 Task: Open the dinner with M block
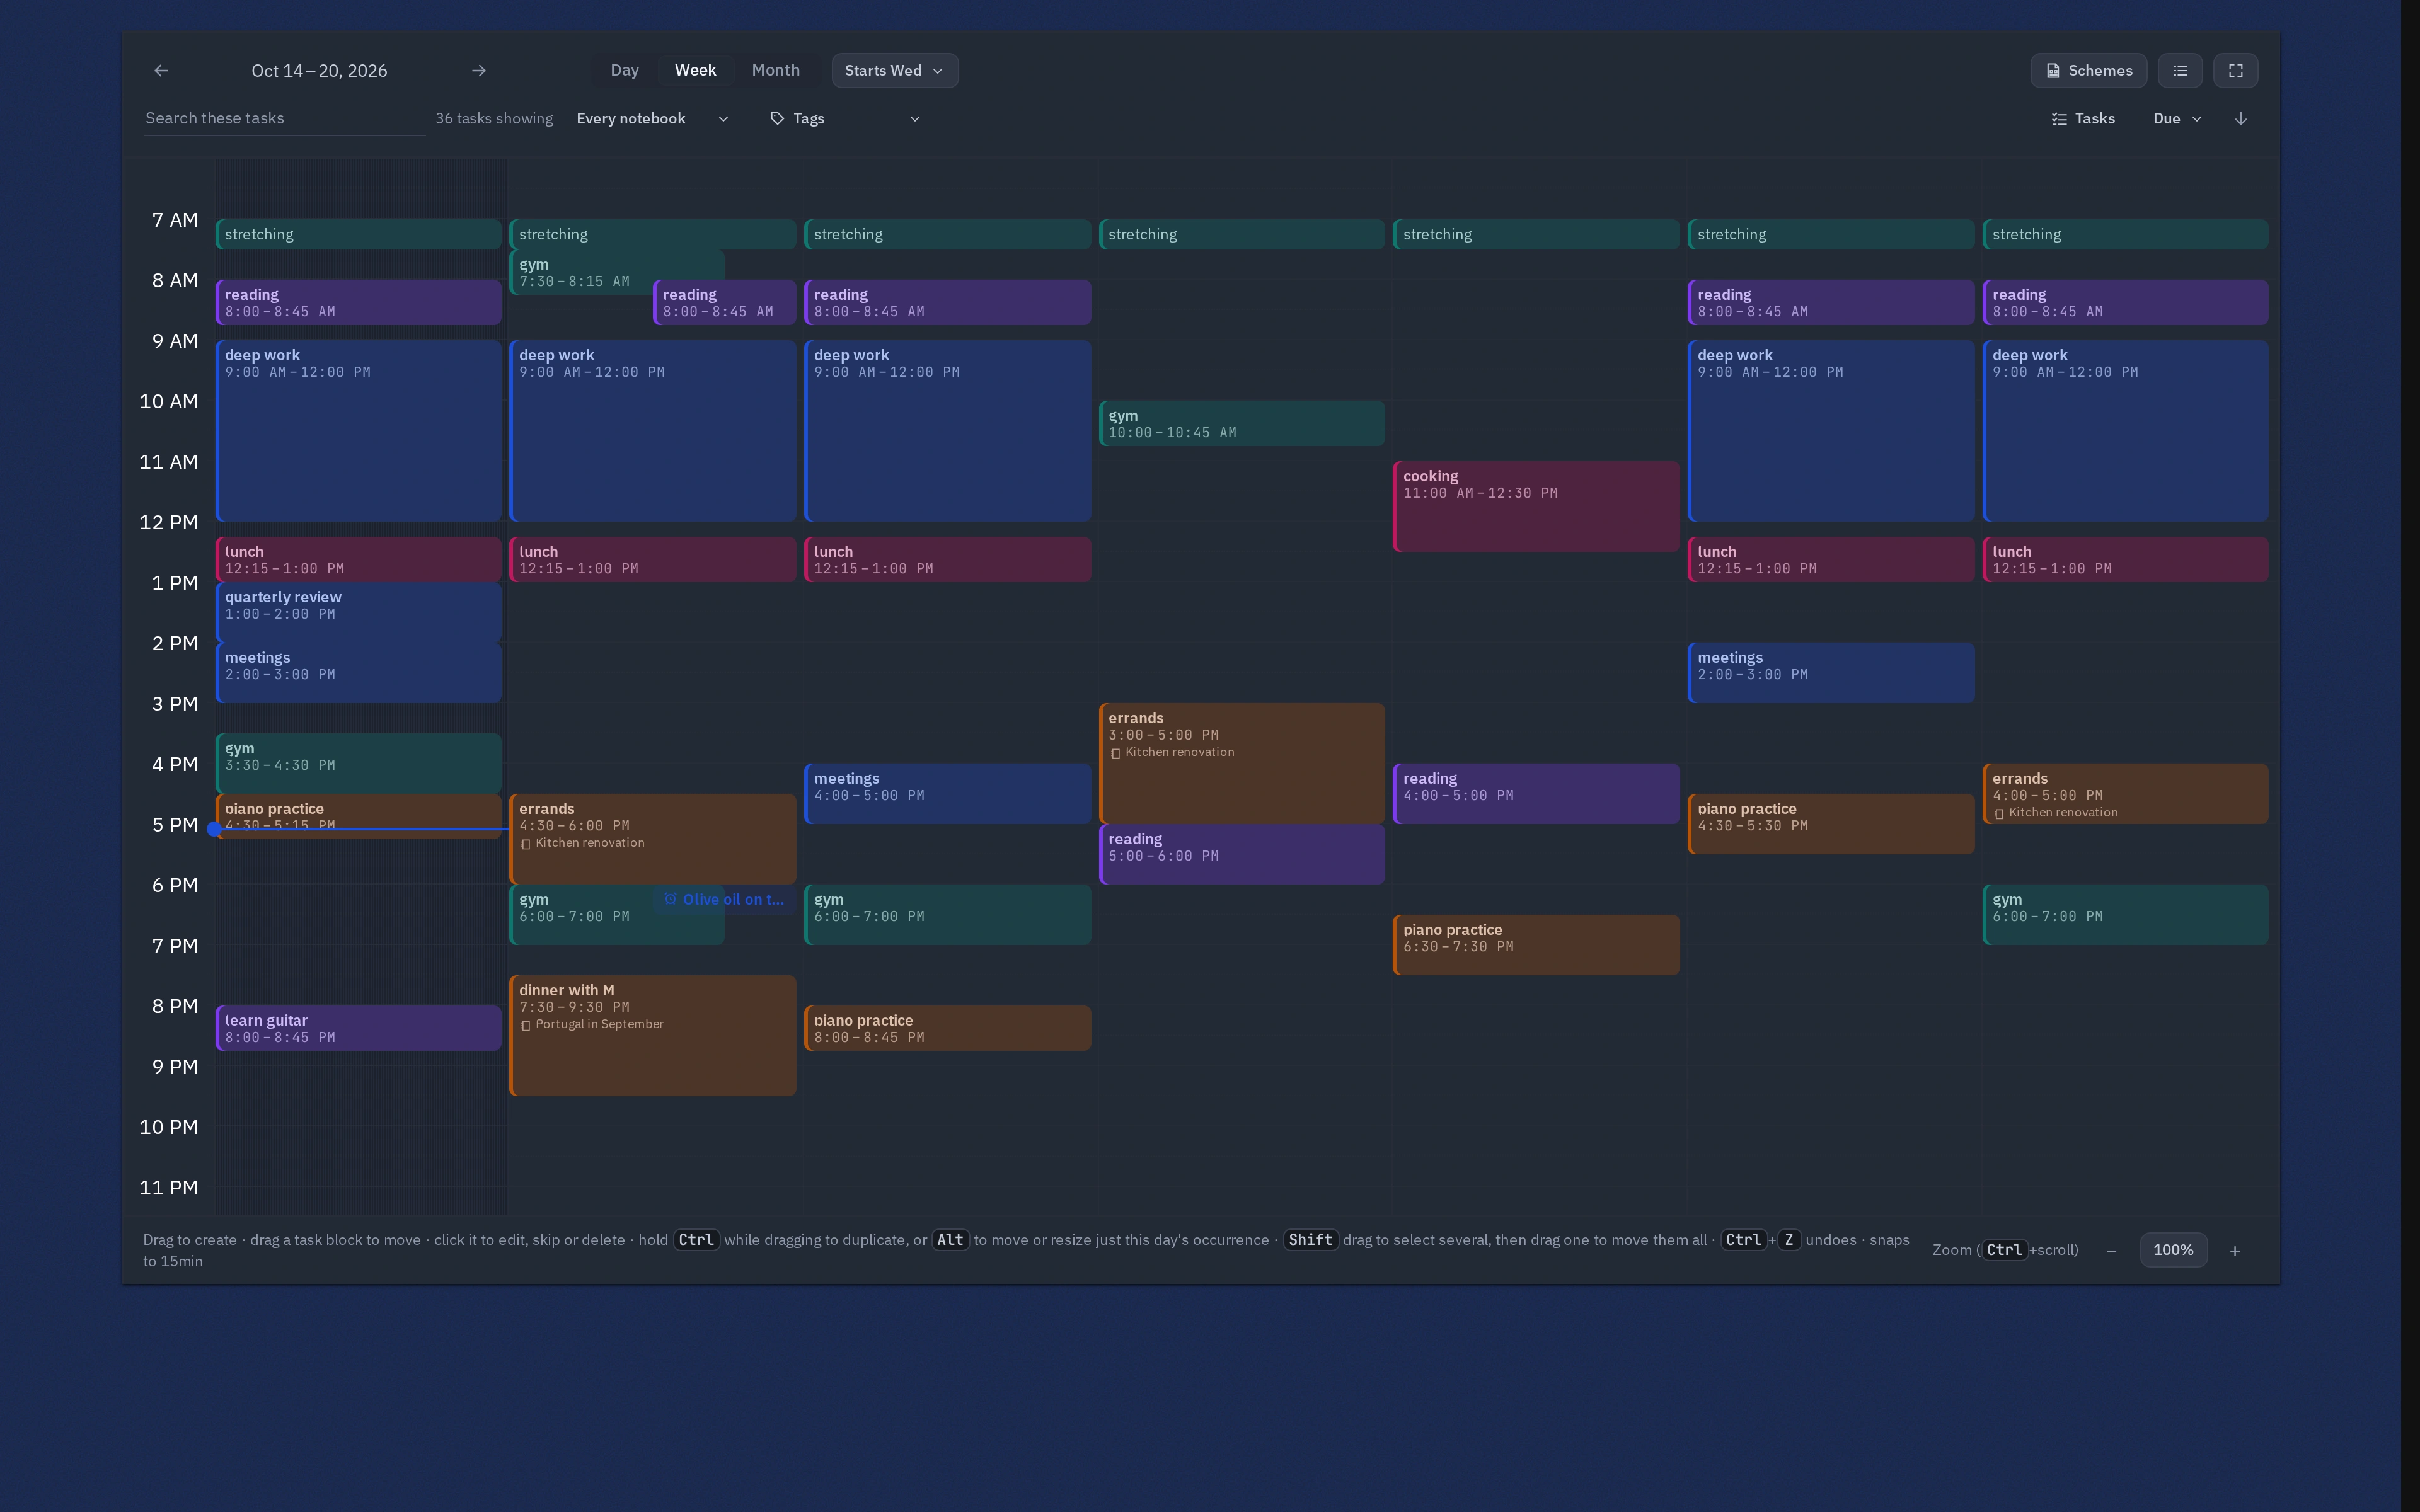(652, 1036)
